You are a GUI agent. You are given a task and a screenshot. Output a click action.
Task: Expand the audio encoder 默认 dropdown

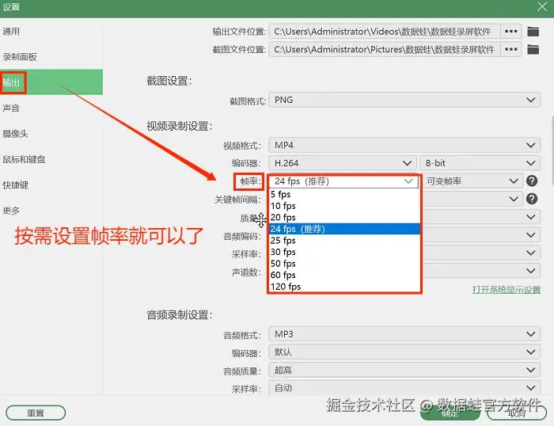pyautogui.click(x=404, y=352)
